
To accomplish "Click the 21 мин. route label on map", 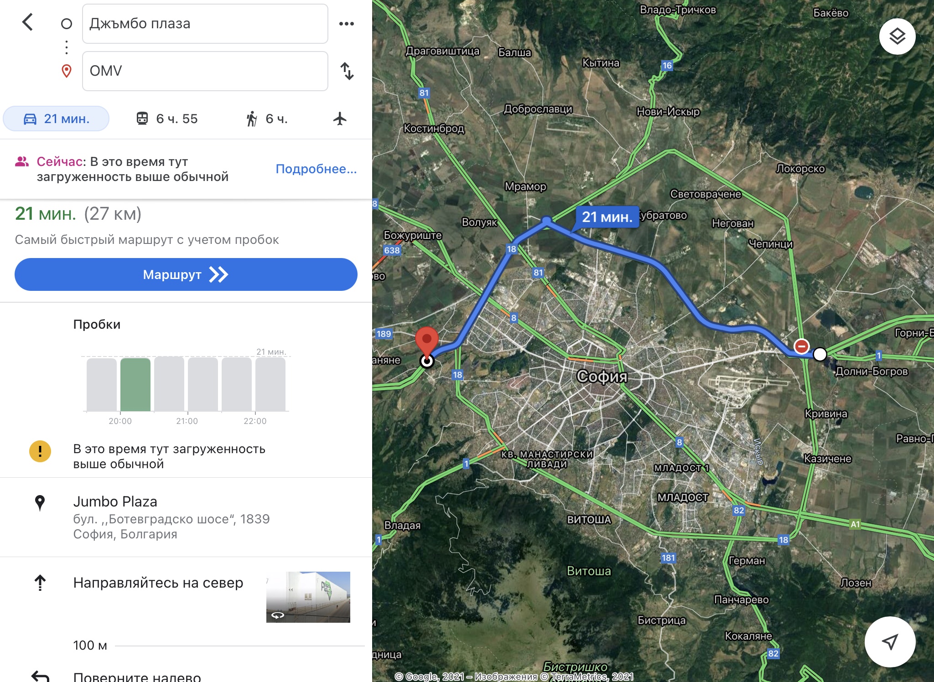I will [x=607, y=217].
